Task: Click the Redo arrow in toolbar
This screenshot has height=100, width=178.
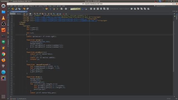Action: [28, 9]
